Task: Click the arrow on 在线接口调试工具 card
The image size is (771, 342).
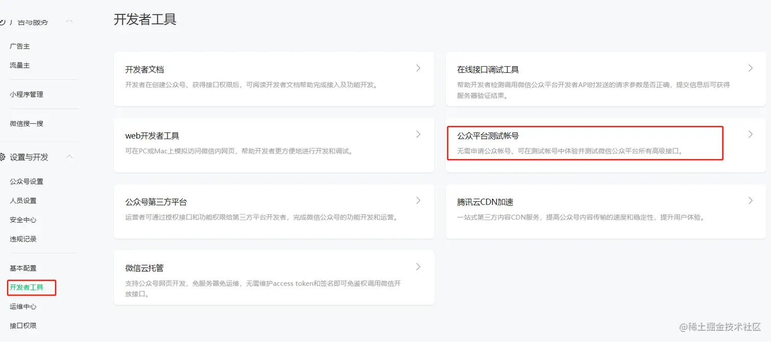Action: pos(751,68)
